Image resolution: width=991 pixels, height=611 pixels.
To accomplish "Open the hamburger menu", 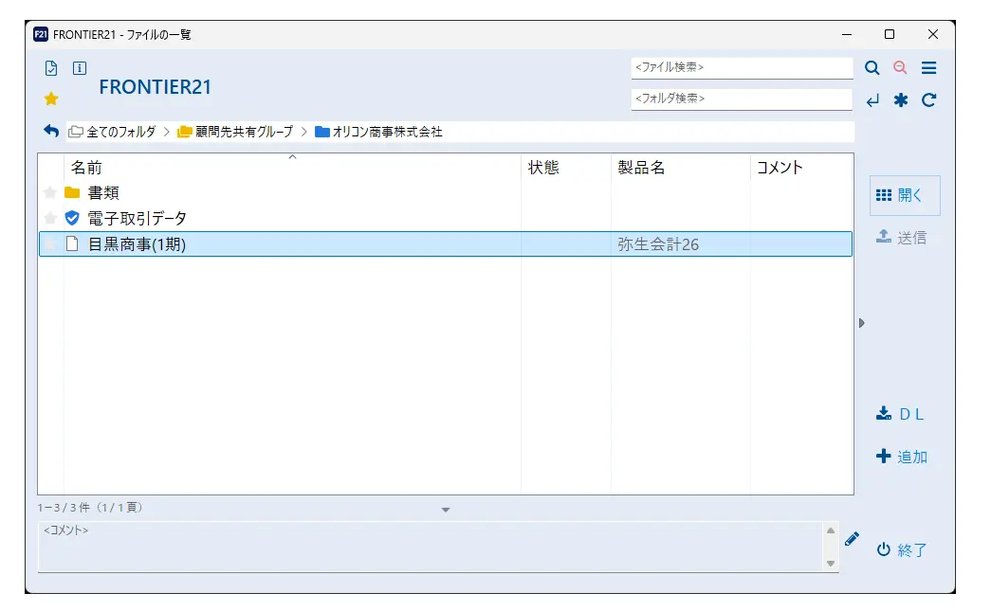I will [x=927, y=67].
